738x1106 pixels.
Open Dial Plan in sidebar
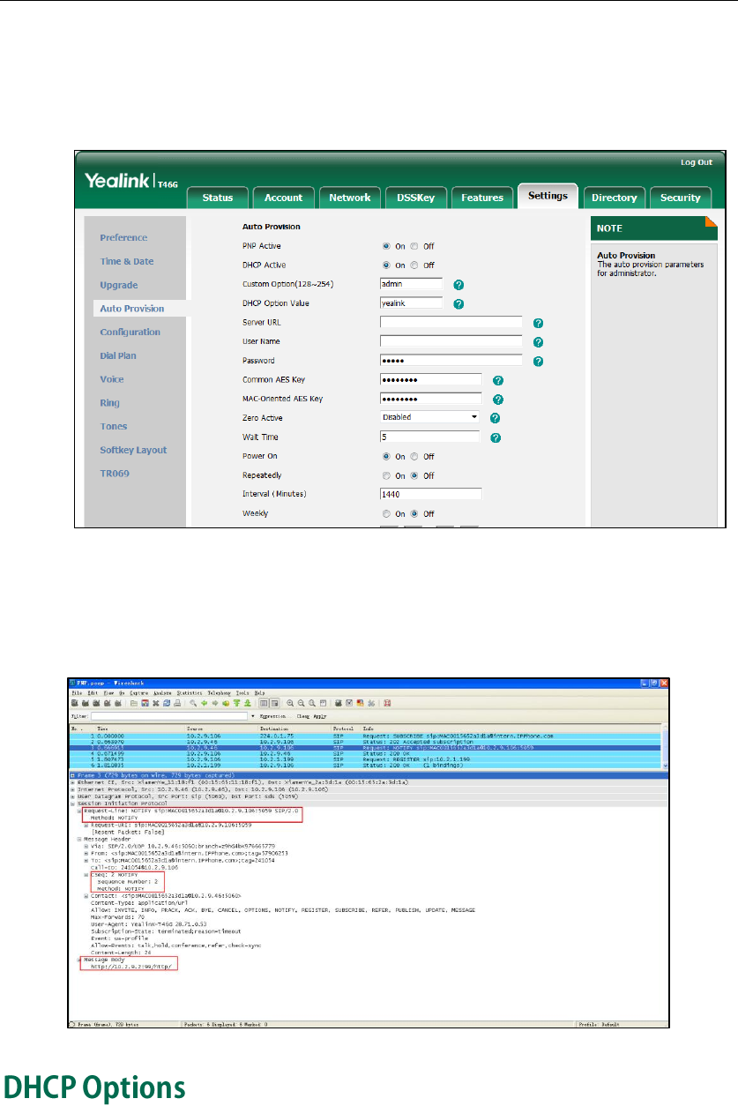pos(117,355)
